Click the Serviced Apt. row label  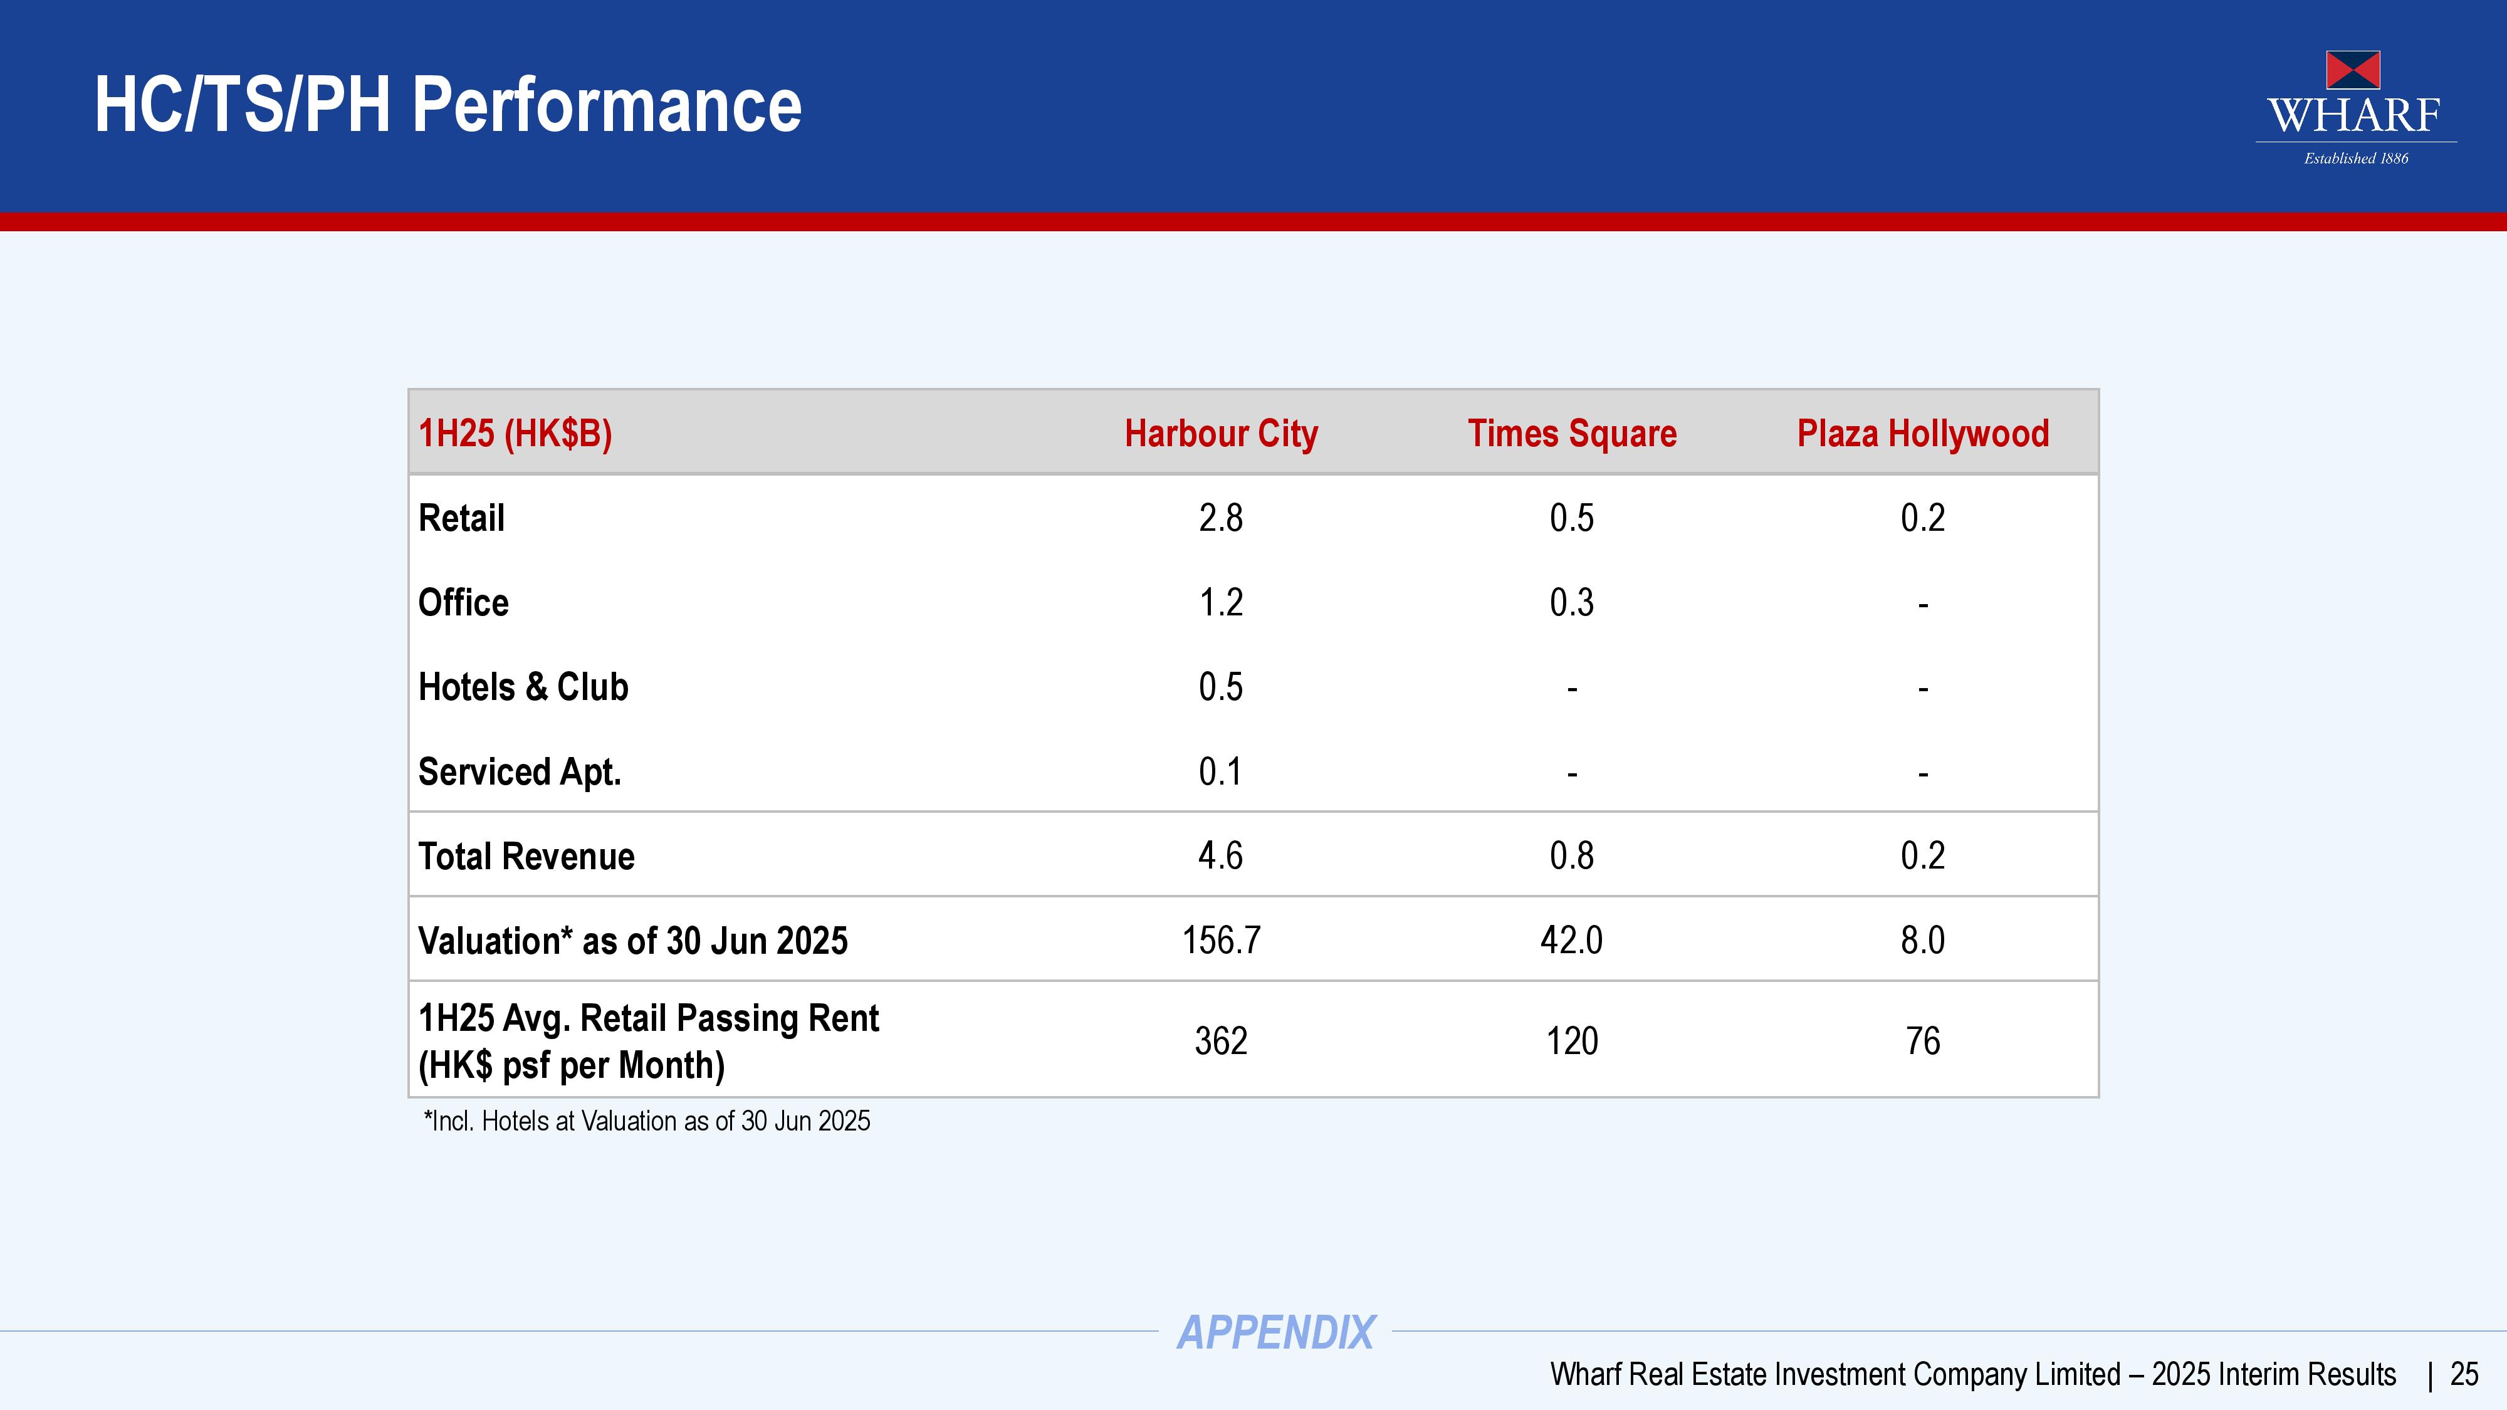pyautogui.click(x=519, y=771)
